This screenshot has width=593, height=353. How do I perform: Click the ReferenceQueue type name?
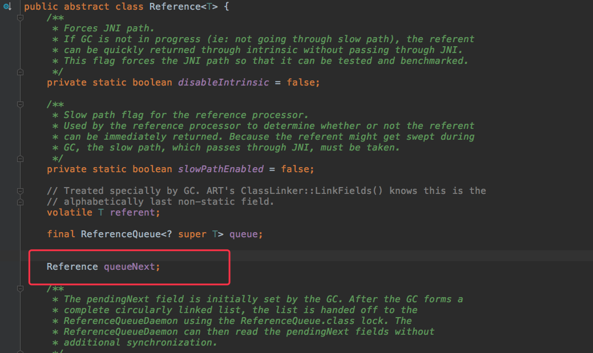[x=120, y=234]
